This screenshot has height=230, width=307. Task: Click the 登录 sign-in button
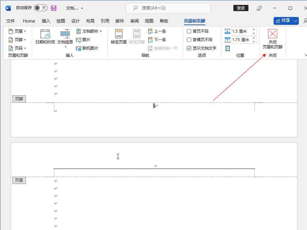click(x=241, y=8)
